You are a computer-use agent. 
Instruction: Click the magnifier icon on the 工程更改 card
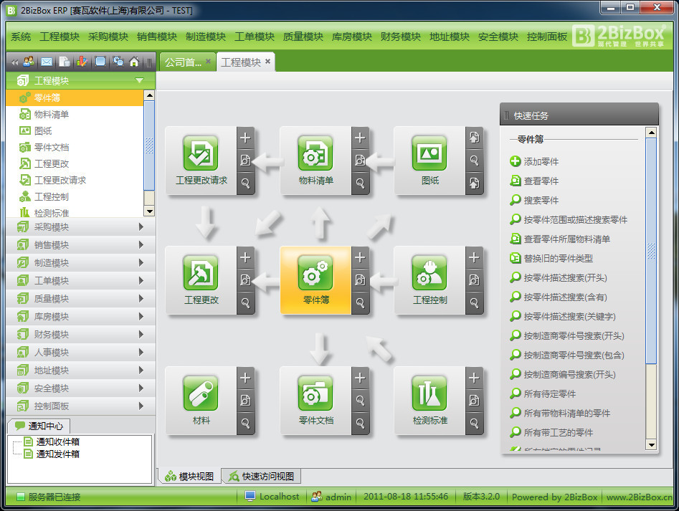(x=245, y=302)
